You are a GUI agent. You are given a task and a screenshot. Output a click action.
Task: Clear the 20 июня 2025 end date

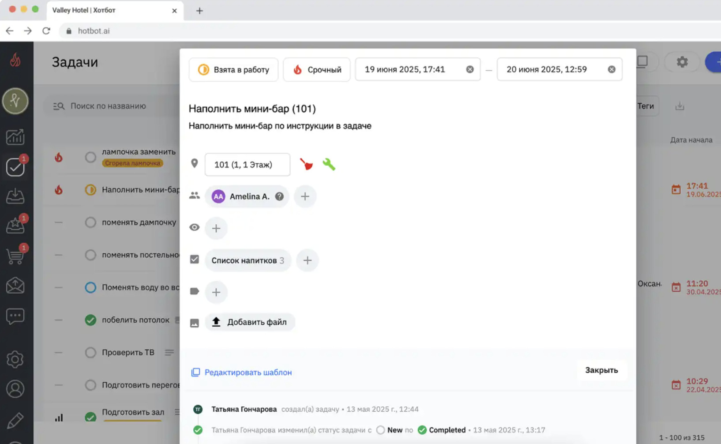(x=612, y=69)
